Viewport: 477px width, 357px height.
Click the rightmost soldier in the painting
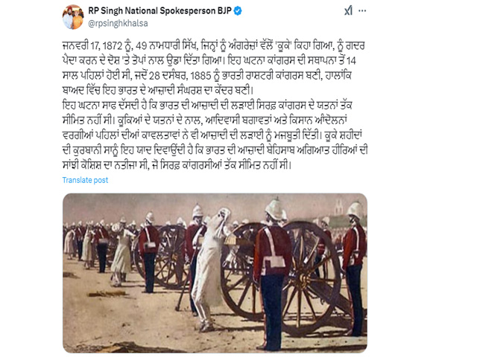(x=355, y=267)
